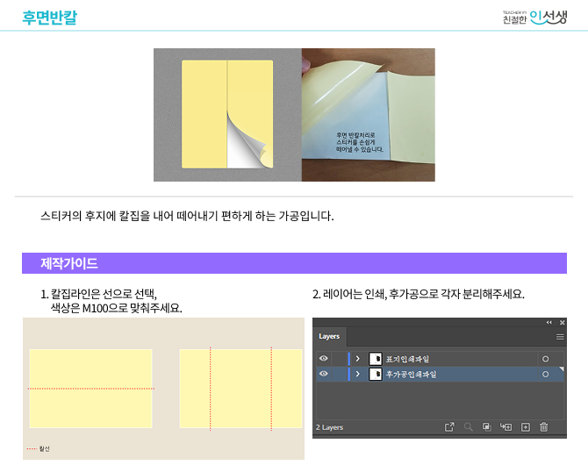The image size is (588, 465).
Task: Click the 후가공인쇄파일 layer target circle
Action: [x=546, y=374]
